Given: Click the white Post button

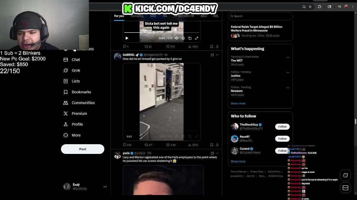Looking at the screenshot, I should click(83, 149).
